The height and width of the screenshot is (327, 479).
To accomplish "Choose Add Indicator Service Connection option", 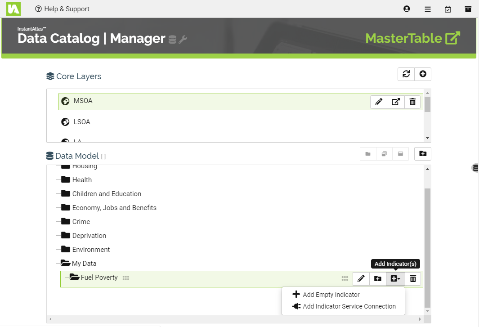I will point(349,306).
